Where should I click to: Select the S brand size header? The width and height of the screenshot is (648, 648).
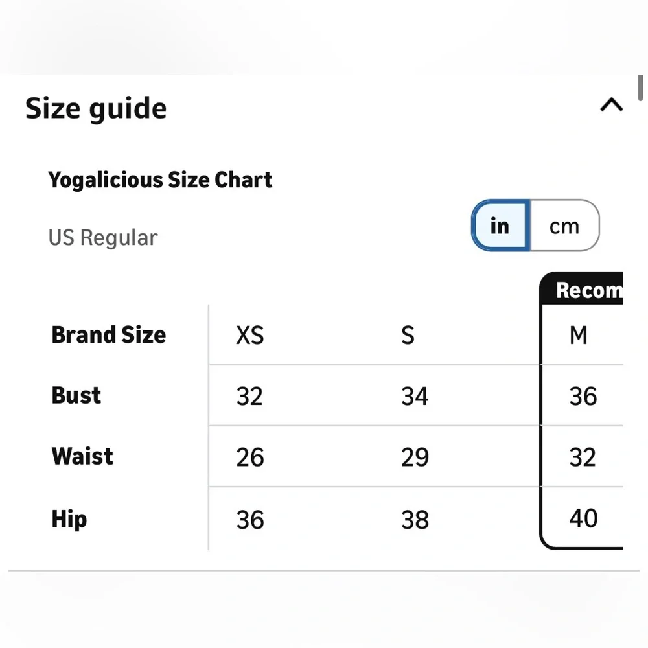point(408,336)
